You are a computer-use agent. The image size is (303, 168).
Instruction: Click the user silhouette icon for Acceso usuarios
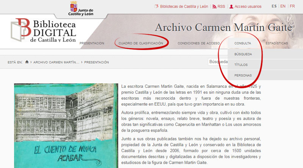click(231, 6)
